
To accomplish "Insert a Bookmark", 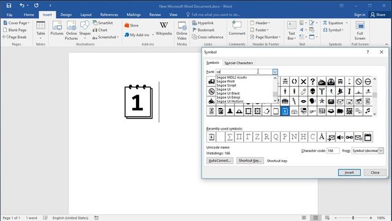I will click(x=203, y=30).
